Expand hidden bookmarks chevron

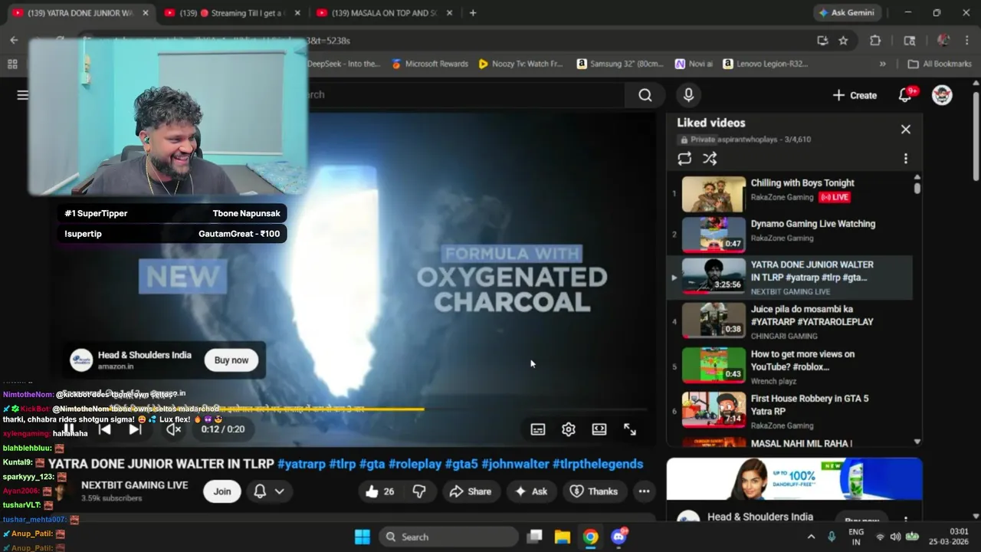point(883,64)
